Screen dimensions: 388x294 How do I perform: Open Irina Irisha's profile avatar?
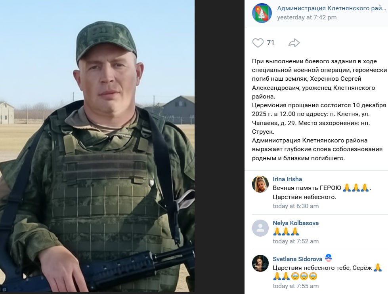coord(260,184)
